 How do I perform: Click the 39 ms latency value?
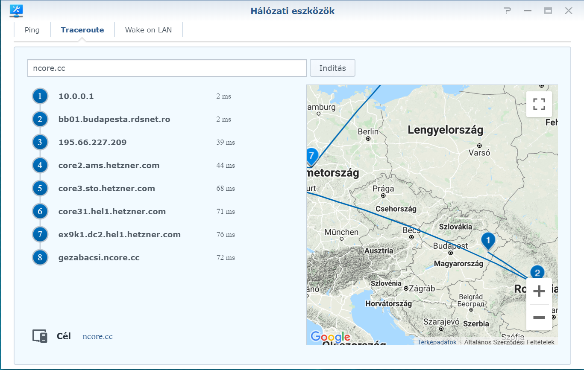(x=226, y=143)
